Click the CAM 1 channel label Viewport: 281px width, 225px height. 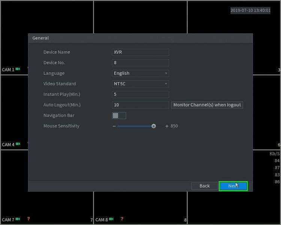pyautogui.click(x=8, y=70)
